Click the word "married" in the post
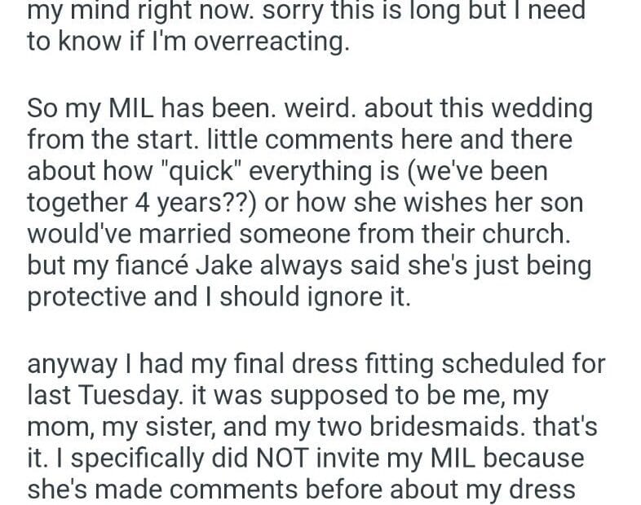 pyautogui.click(x=200, y=233)
